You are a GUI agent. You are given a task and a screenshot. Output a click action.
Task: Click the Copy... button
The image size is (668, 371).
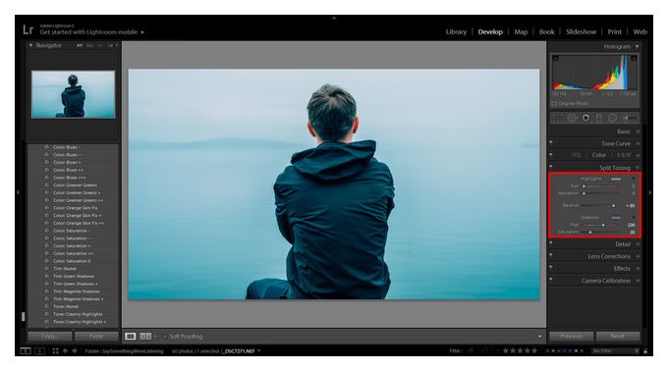[x=50, y=336]
